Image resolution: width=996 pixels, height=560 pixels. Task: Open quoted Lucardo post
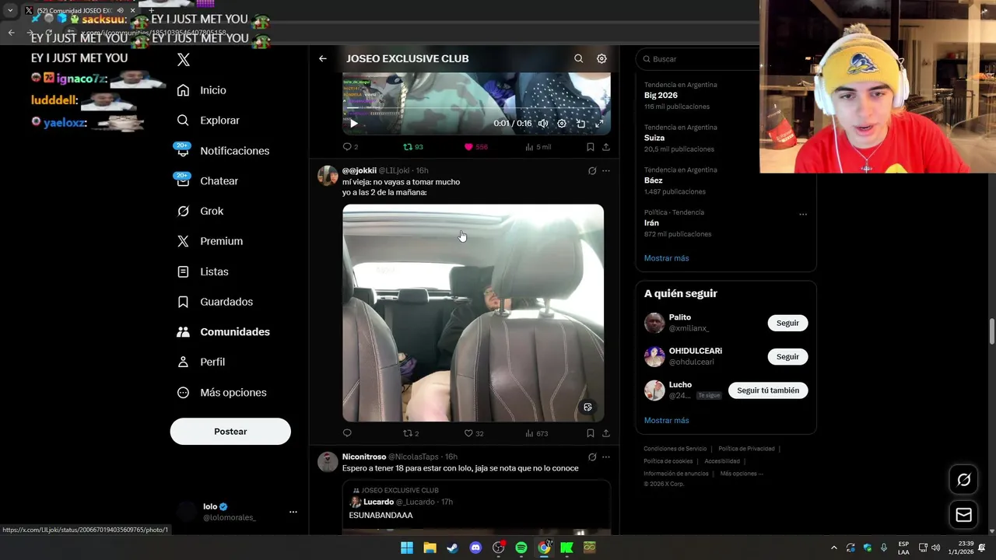pyautogui.click(x=476, y=507)
